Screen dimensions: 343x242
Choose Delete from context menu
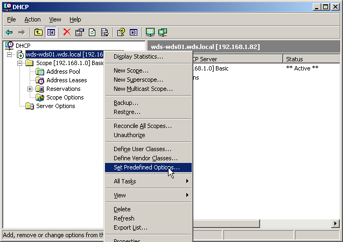[149, 209]
